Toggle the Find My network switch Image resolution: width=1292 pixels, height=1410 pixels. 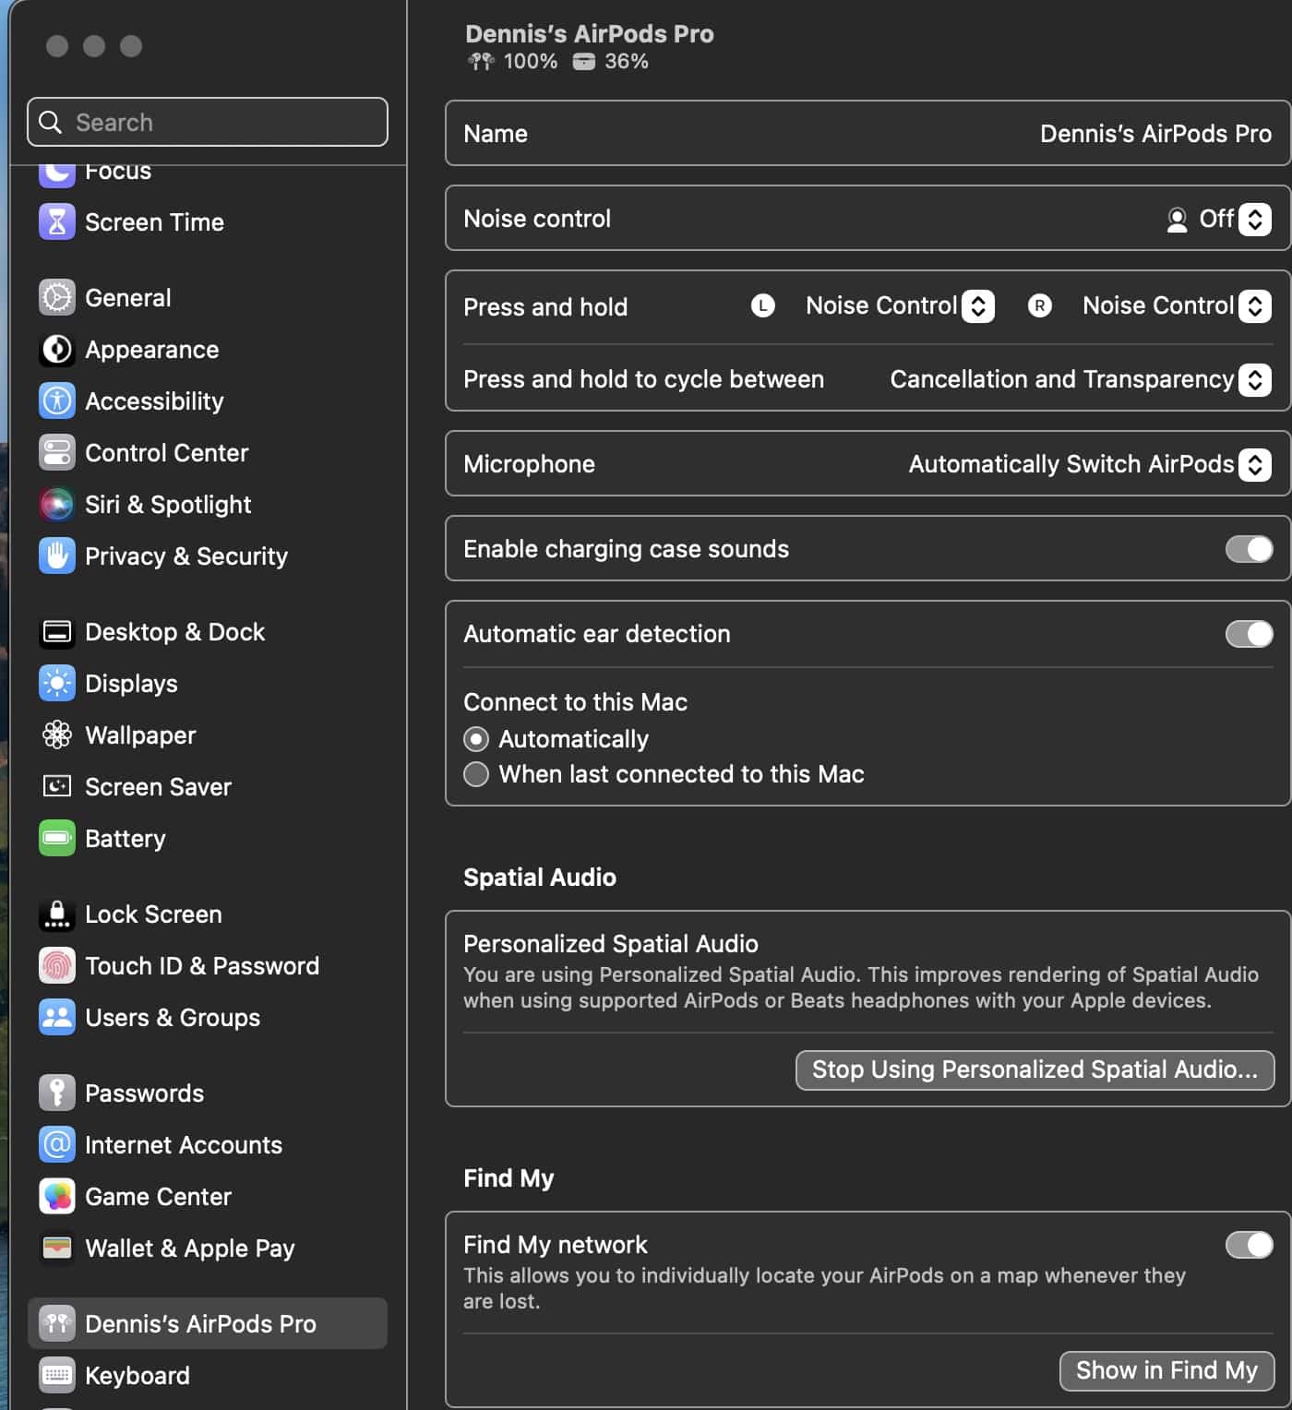(1249, 1245)
